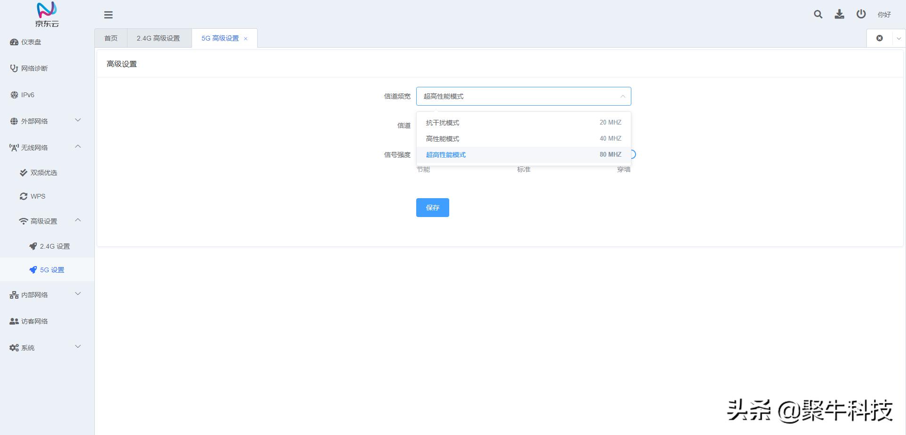Expand the 外部网络 submenu chevron

[x=78, y=120]
